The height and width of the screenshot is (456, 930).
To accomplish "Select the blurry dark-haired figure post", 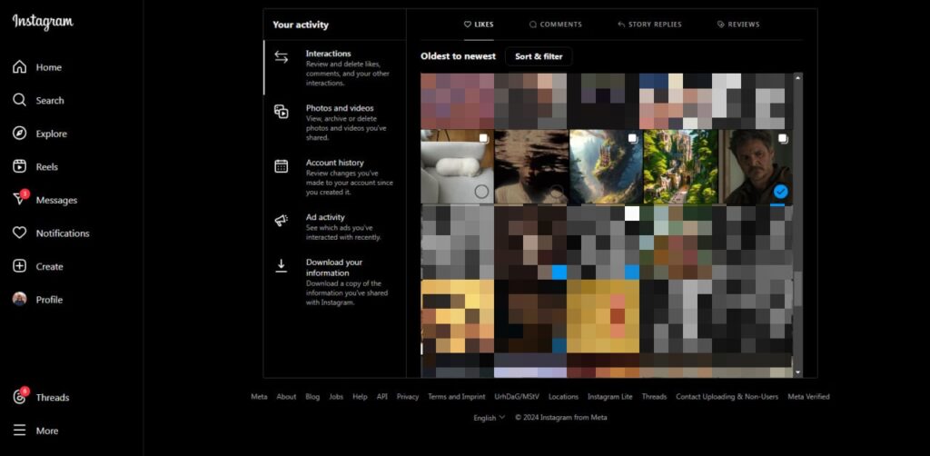I will click(x=531, y=166).
